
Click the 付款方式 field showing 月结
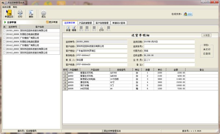169,51
